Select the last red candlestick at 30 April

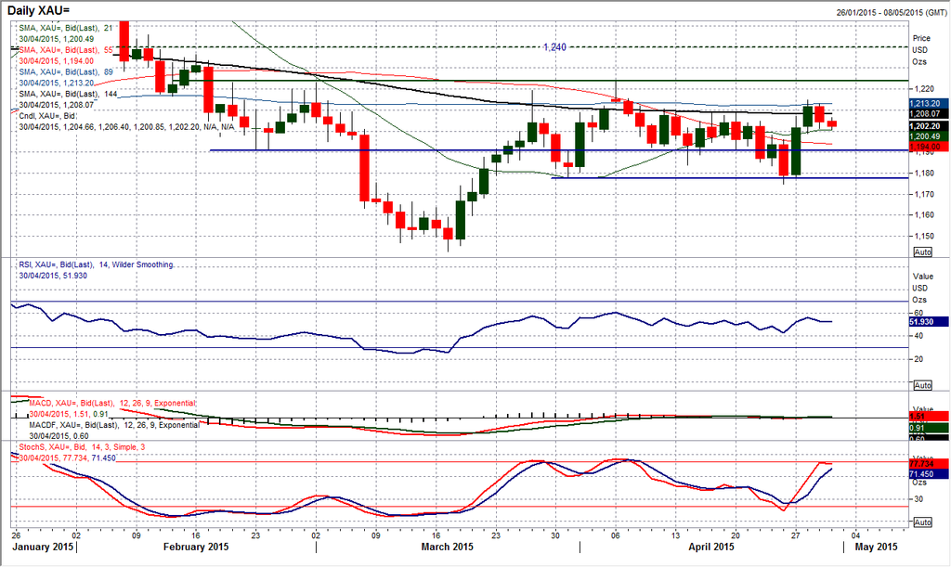click(x=831, y=123)
